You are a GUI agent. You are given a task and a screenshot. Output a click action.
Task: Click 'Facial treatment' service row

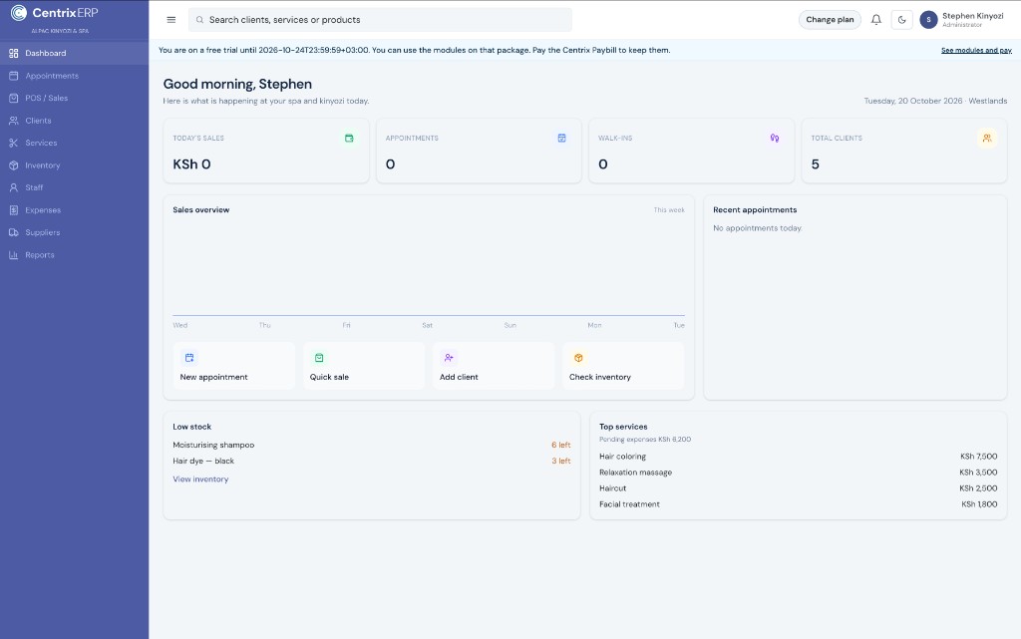click(798, 504)
